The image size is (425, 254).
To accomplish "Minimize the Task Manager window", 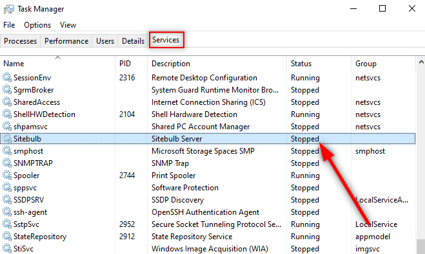I will [x=353, y=8].
